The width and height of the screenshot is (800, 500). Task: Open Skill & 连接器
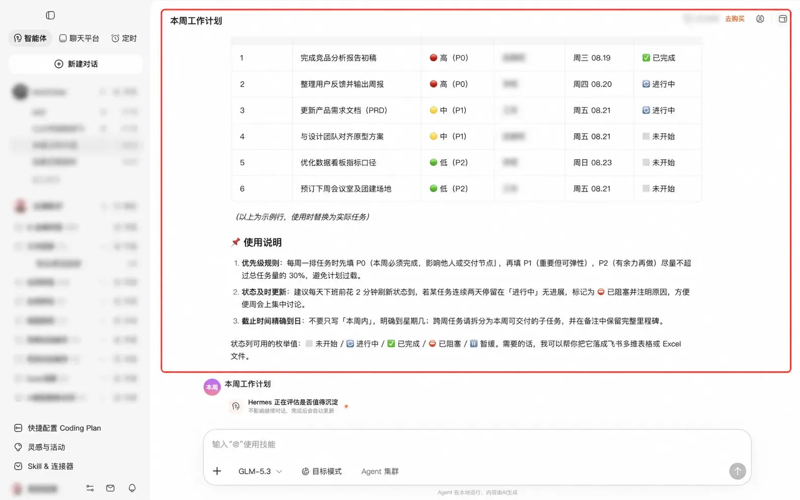tap(44, 466)
